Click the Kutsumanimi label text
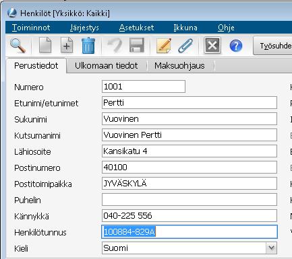 [37, 136]
